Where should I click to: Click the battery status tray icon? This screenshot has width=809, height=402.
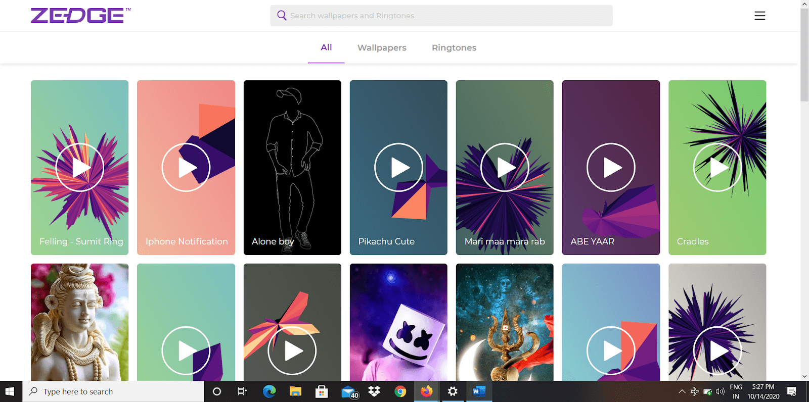707,391
